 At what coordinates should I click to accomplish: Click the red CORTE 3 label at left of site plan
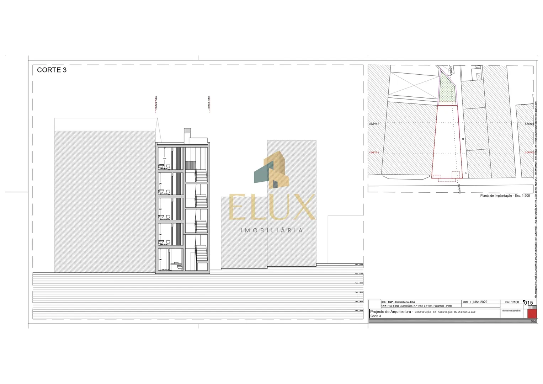[x=374, y=153]
